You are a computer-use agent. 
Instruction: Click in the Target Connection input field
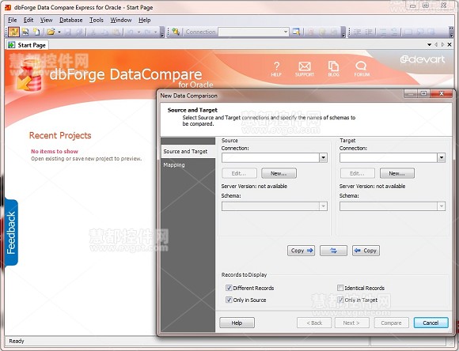pos(389,158)
